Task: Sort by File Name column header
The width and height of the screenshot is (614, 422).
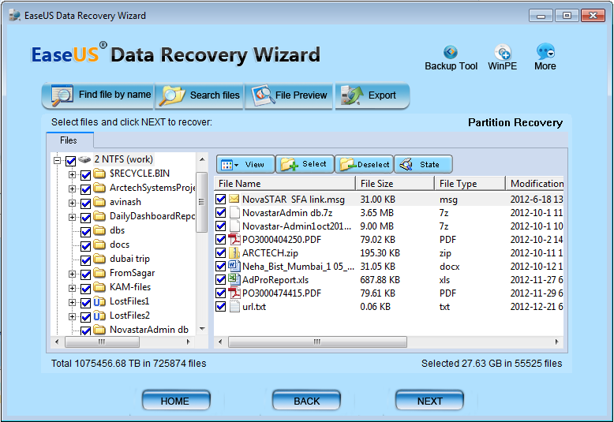Action: [x=284, y=183]
